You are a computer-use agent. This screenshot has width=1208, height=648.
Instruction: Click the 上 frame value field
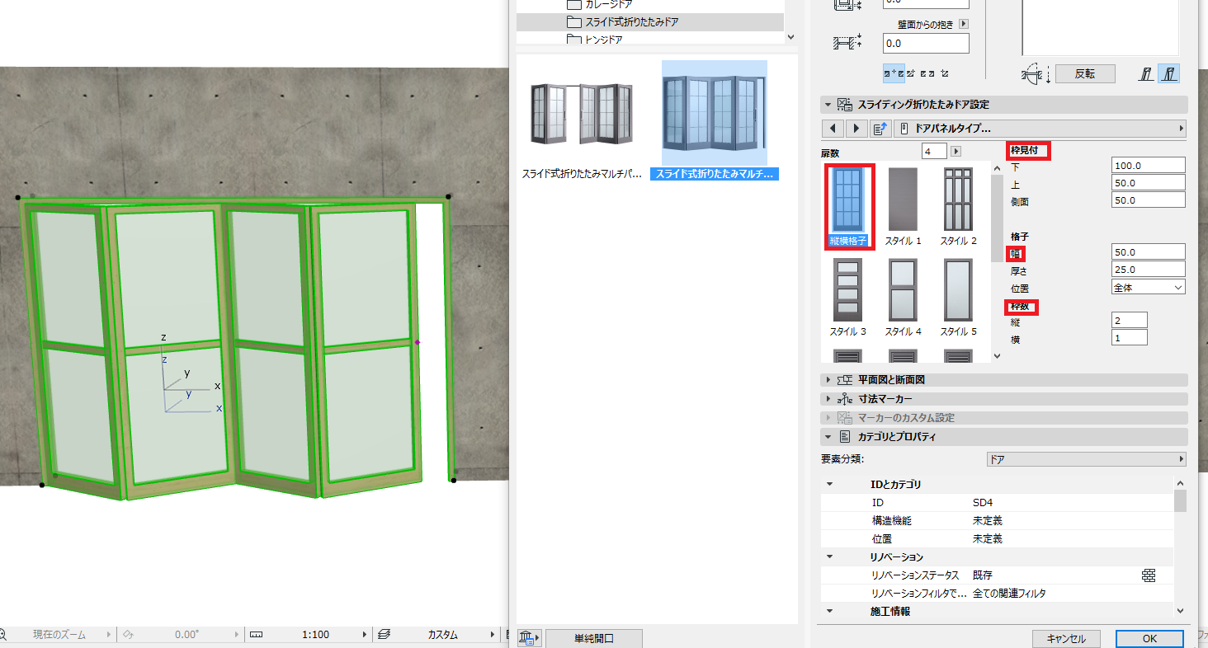1149,182
